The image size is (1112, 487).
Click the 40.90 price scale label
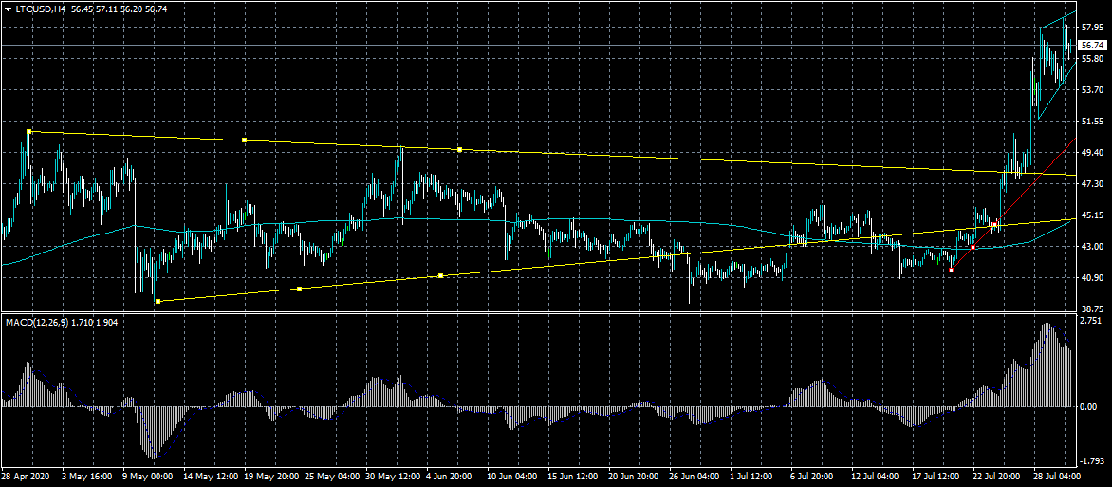pyautogui.click(x=1091, y=277)
